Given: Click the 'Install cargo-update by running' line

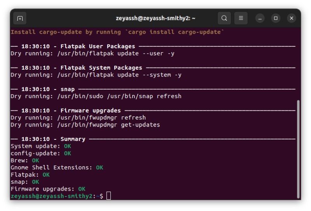Looking at the screenshot, I should pos(117,32).
